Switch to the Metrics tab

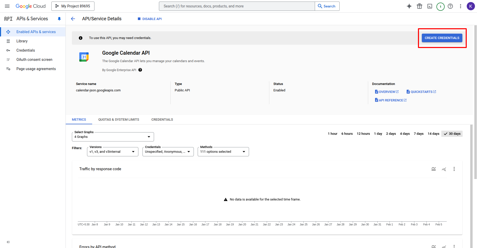pyautogui.click(x=79, y=120)
